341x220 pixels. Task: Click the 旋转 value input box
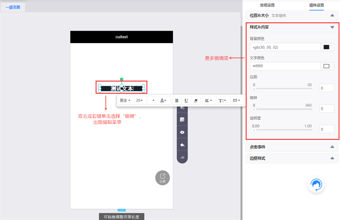click(x=327, y=109)
